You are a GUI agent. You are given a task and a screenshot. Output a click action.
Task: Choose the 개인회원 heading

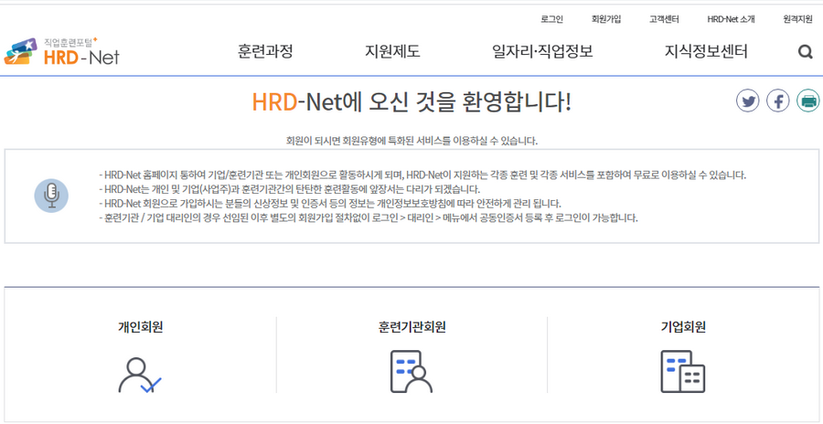[x=140, y=327]
